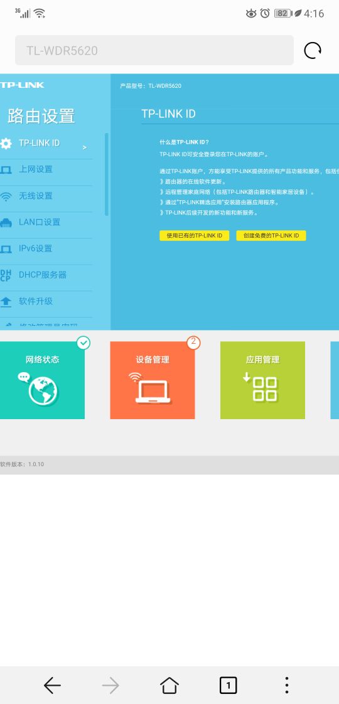
Task: Click the laptop icon for 上网设置
Action: pos(6,169)
